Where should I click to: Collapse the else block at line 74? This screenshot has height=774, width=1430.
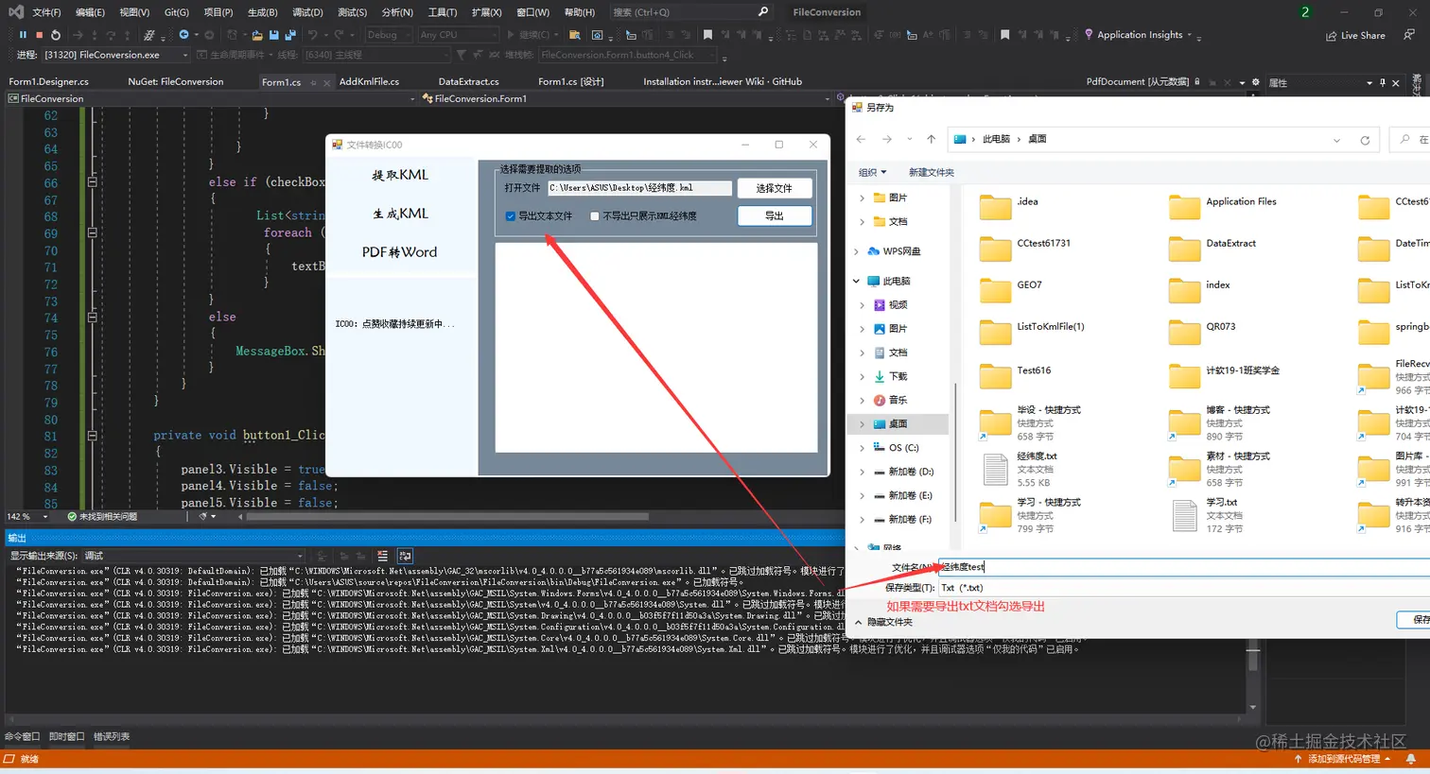point(92,317)
